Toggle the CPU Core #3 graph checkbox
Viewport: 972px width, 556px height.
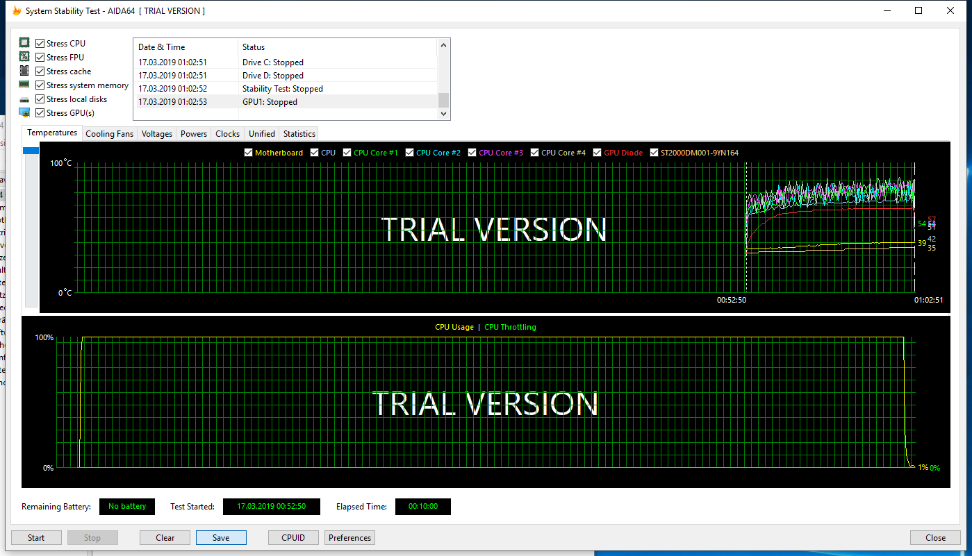click(472, 153)
